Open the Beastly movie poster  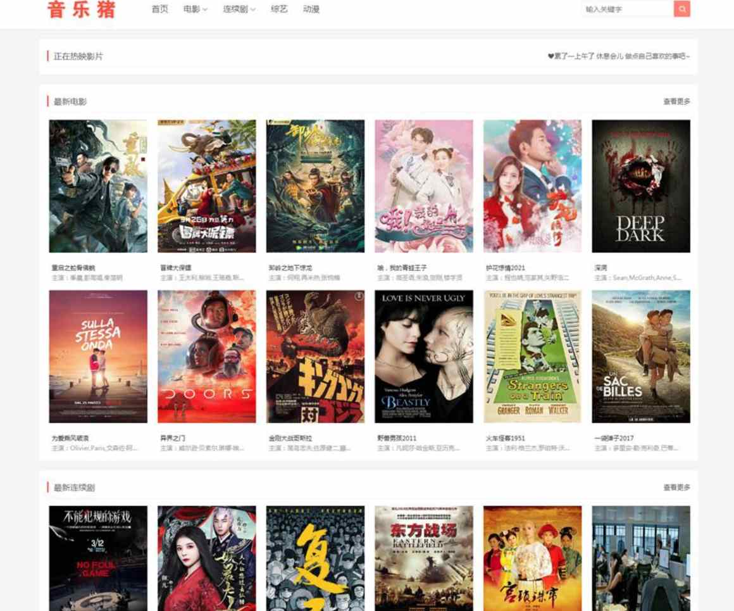pyautogui.click(x=424, y=356)
